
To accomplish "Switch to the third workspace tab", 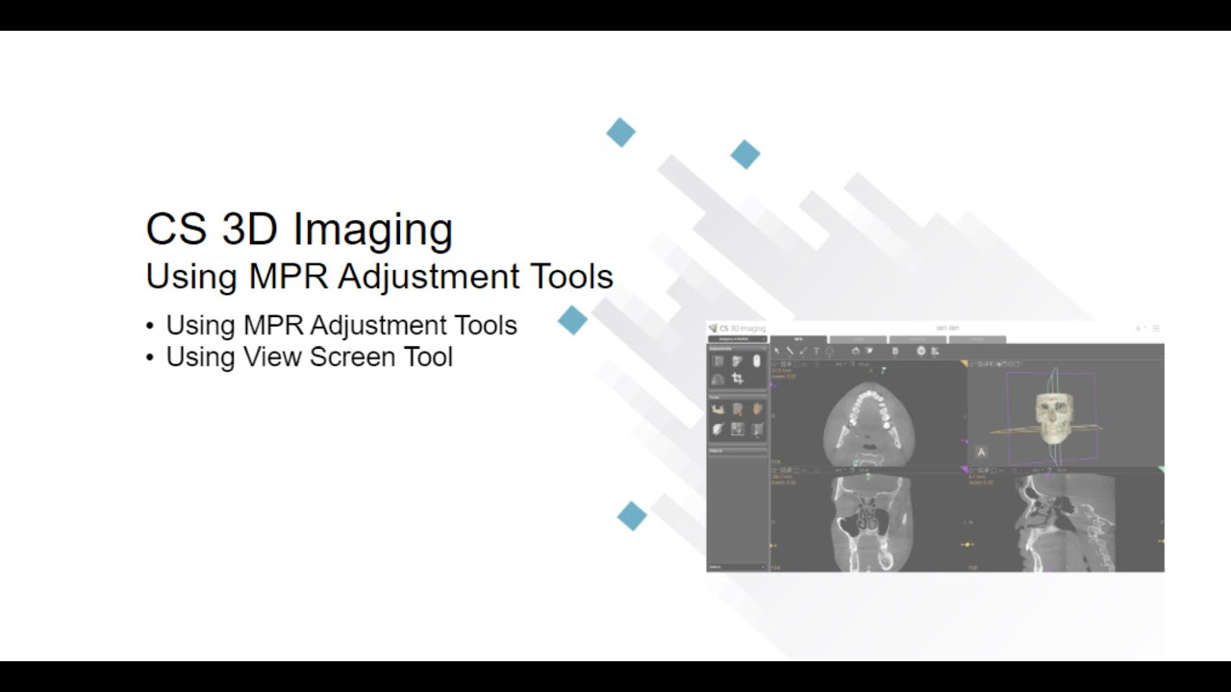I will (x=917, y=339).
